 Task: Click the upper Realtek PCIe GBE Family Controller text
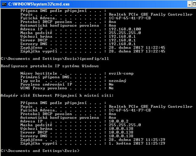151,14
